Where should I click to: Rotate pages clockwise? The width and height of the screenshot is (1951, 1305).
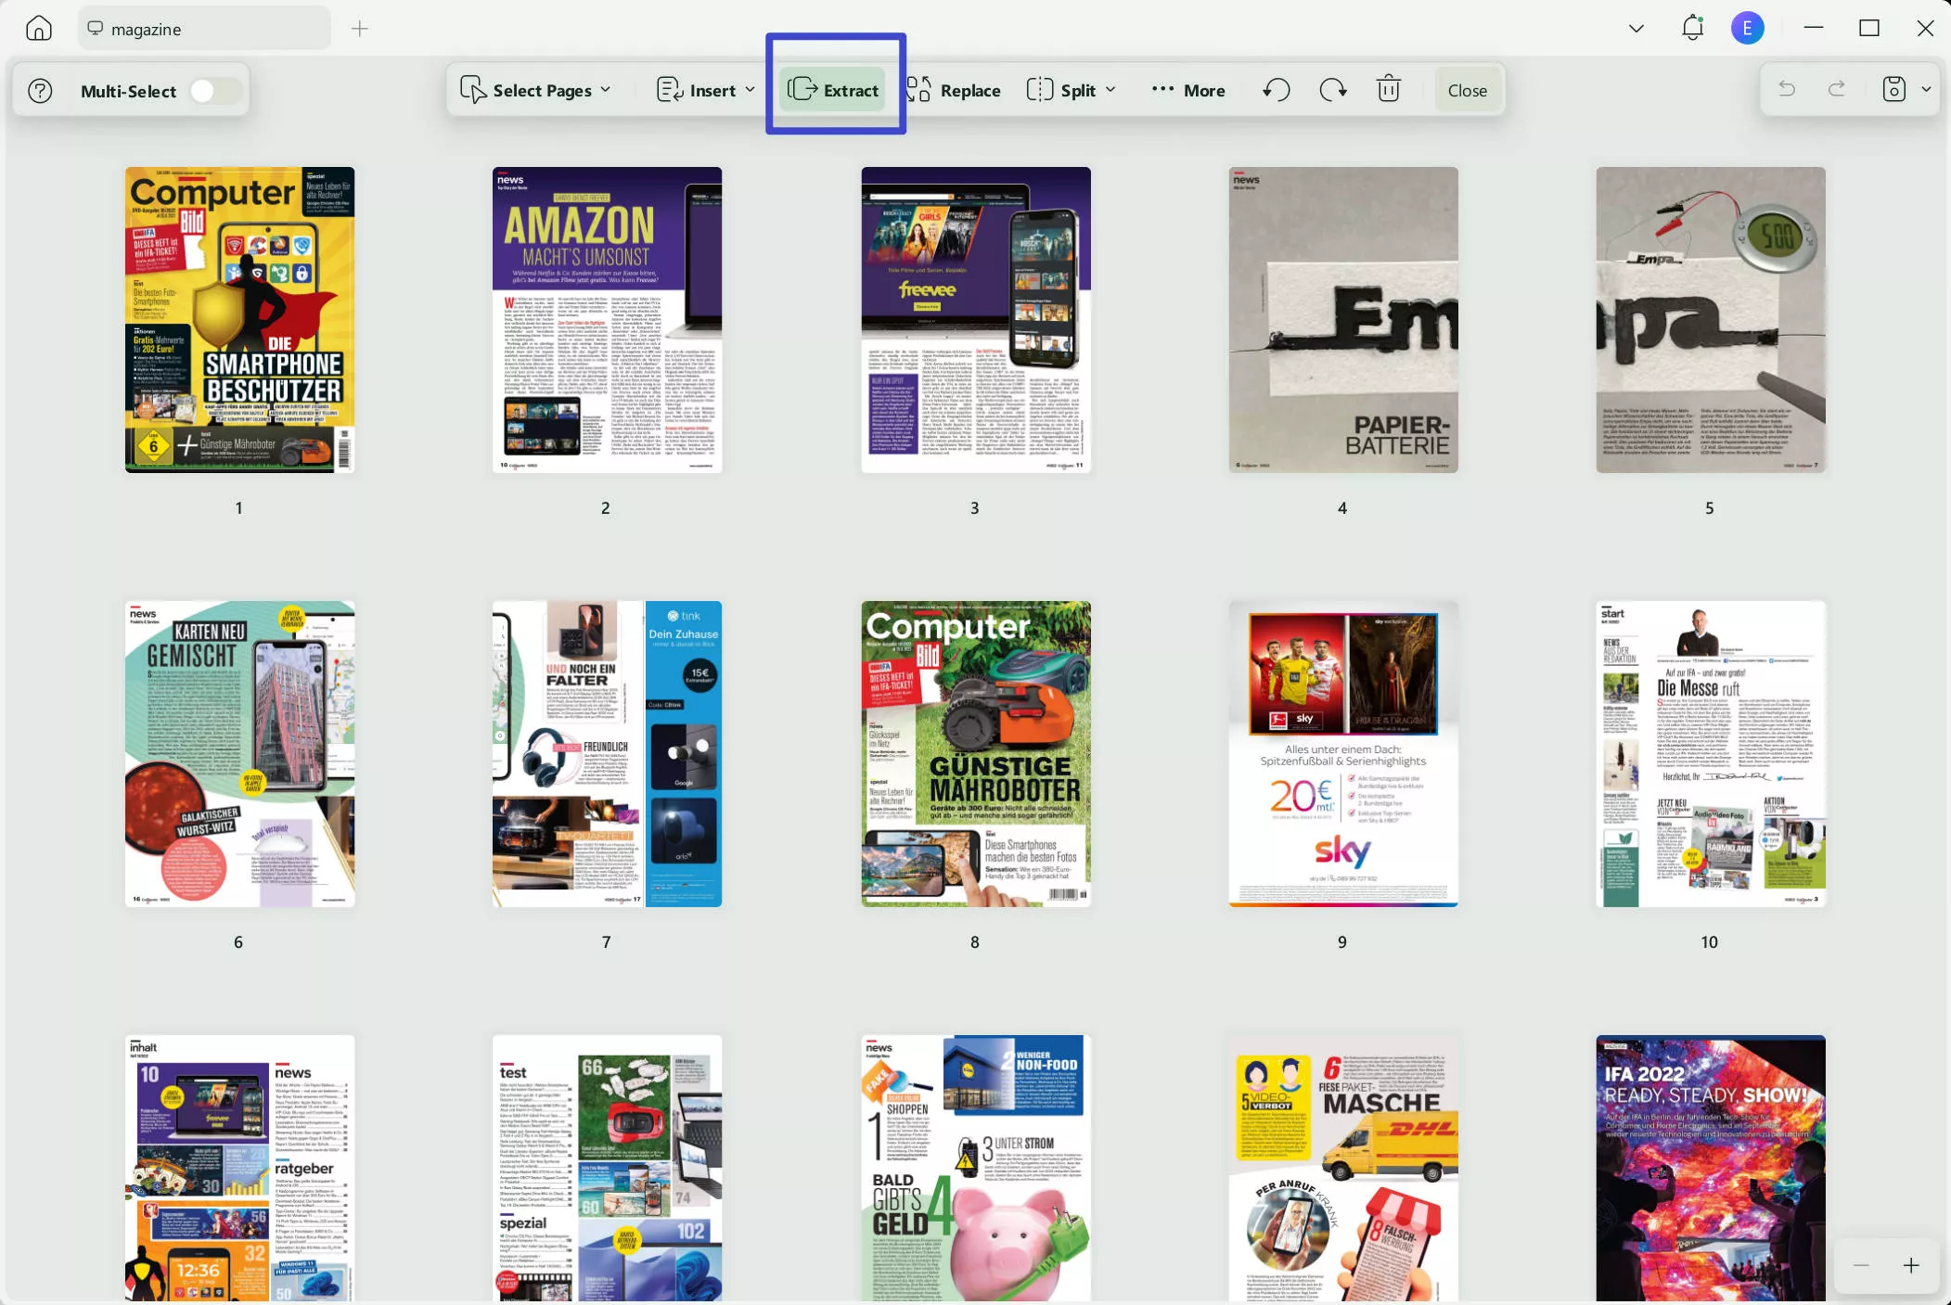click(x=1333, y=90)
